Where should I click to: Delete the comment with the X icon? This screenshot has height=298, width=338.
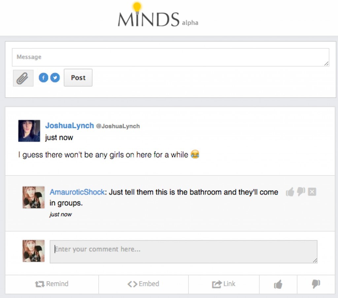pos(312,192)
